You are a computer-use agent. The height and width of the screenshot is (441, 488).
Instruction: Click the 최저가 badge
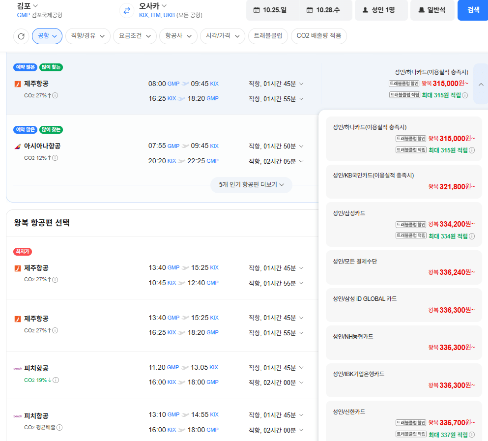[23, 251]
